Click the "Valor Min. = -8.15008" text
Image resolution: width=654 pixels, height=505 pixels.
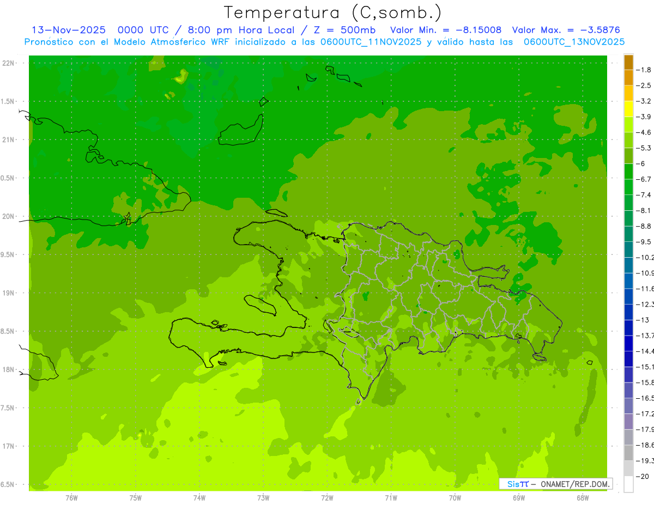(446, 30)
